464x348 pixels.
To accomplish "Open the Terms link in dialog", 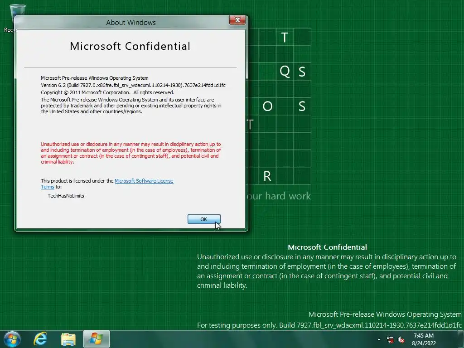I will (48, 187).
